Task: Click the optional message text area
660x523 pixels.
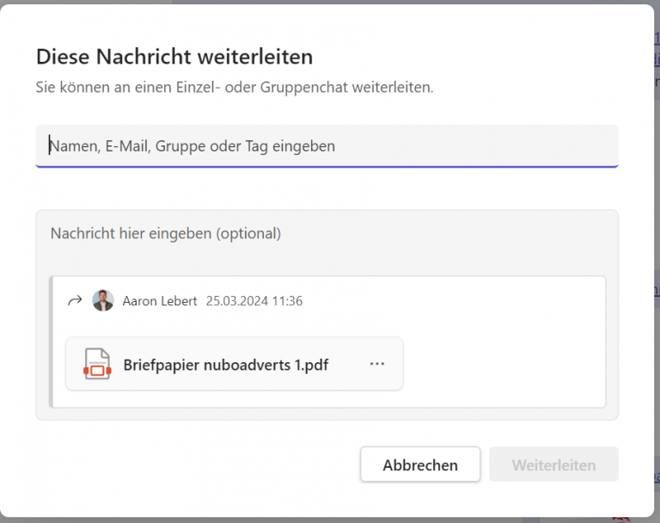Action: [327, 233]
